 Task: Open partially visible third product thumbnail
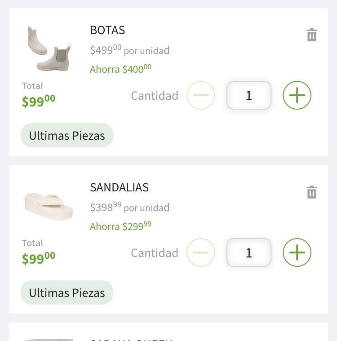(49, 340)
